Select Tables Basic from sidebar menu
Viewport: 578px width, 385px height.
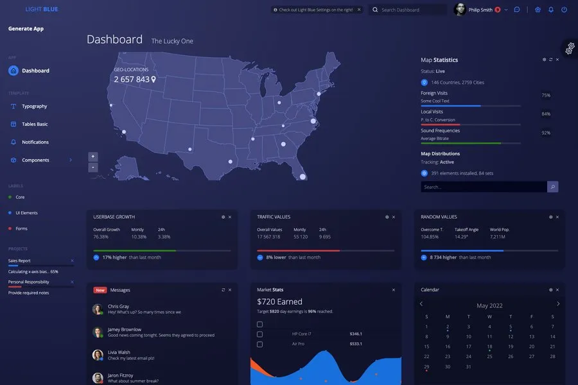(x=35, y=124)
